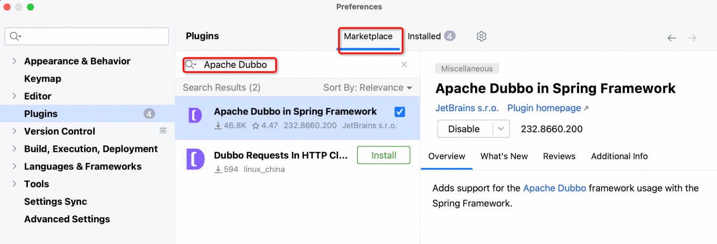Click the back navigation arrow
The image size is (717, 244).
(x=672, y=38)
